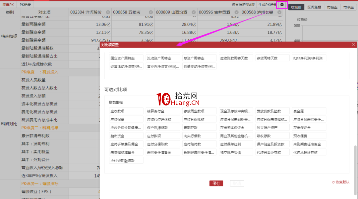This screenshot has width=358, height=199.
Task: Remove 000858 五粮液 column
Action: 151,12
